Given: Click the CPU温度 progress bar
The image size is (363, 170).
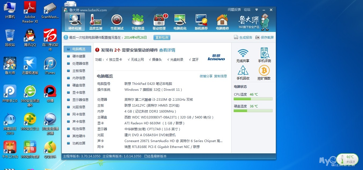Looking at the screenshot, I should click(x=252, y=99).
